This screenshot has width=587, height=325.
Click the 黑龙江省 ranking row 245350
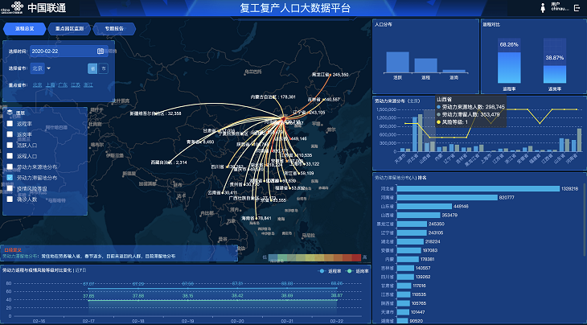409,224
